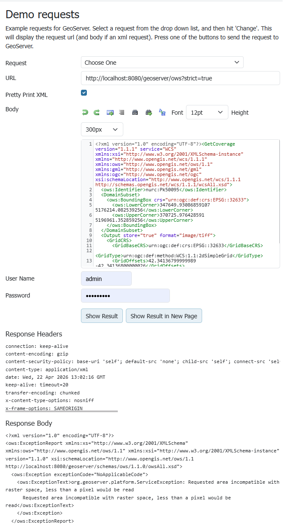Click the find and replace icon
This screenshot has height=529, width=286.
(162, 112)
